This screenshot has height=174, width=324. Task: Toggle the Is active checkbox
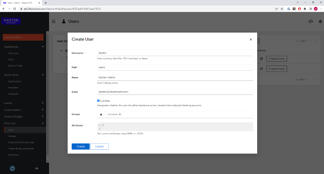click(98, 101)
